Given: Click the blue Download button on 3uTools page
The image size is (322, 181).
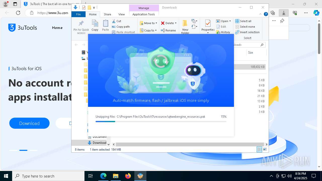Looking at the screenshot, I should [x=29, y=123].
